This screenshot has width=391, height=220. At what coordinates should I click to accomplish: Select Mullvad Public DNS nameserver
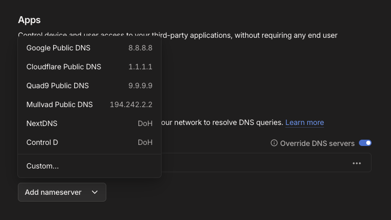(x=59, y=104)
